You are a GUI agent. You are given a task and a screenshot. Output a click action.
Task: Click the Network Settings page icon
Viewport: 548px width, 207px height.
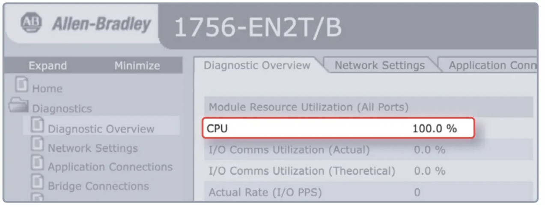coord(38,145)
